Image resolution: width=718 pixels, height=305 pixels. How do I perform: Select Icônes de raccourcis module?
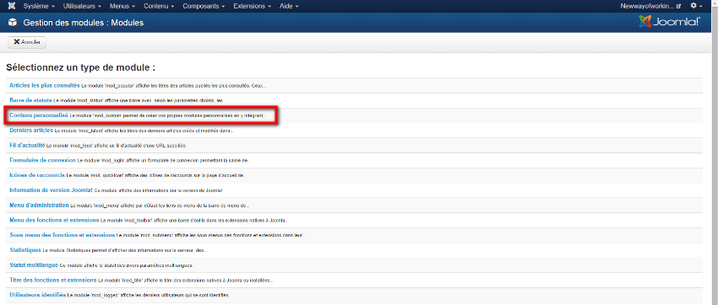(37, 175)
